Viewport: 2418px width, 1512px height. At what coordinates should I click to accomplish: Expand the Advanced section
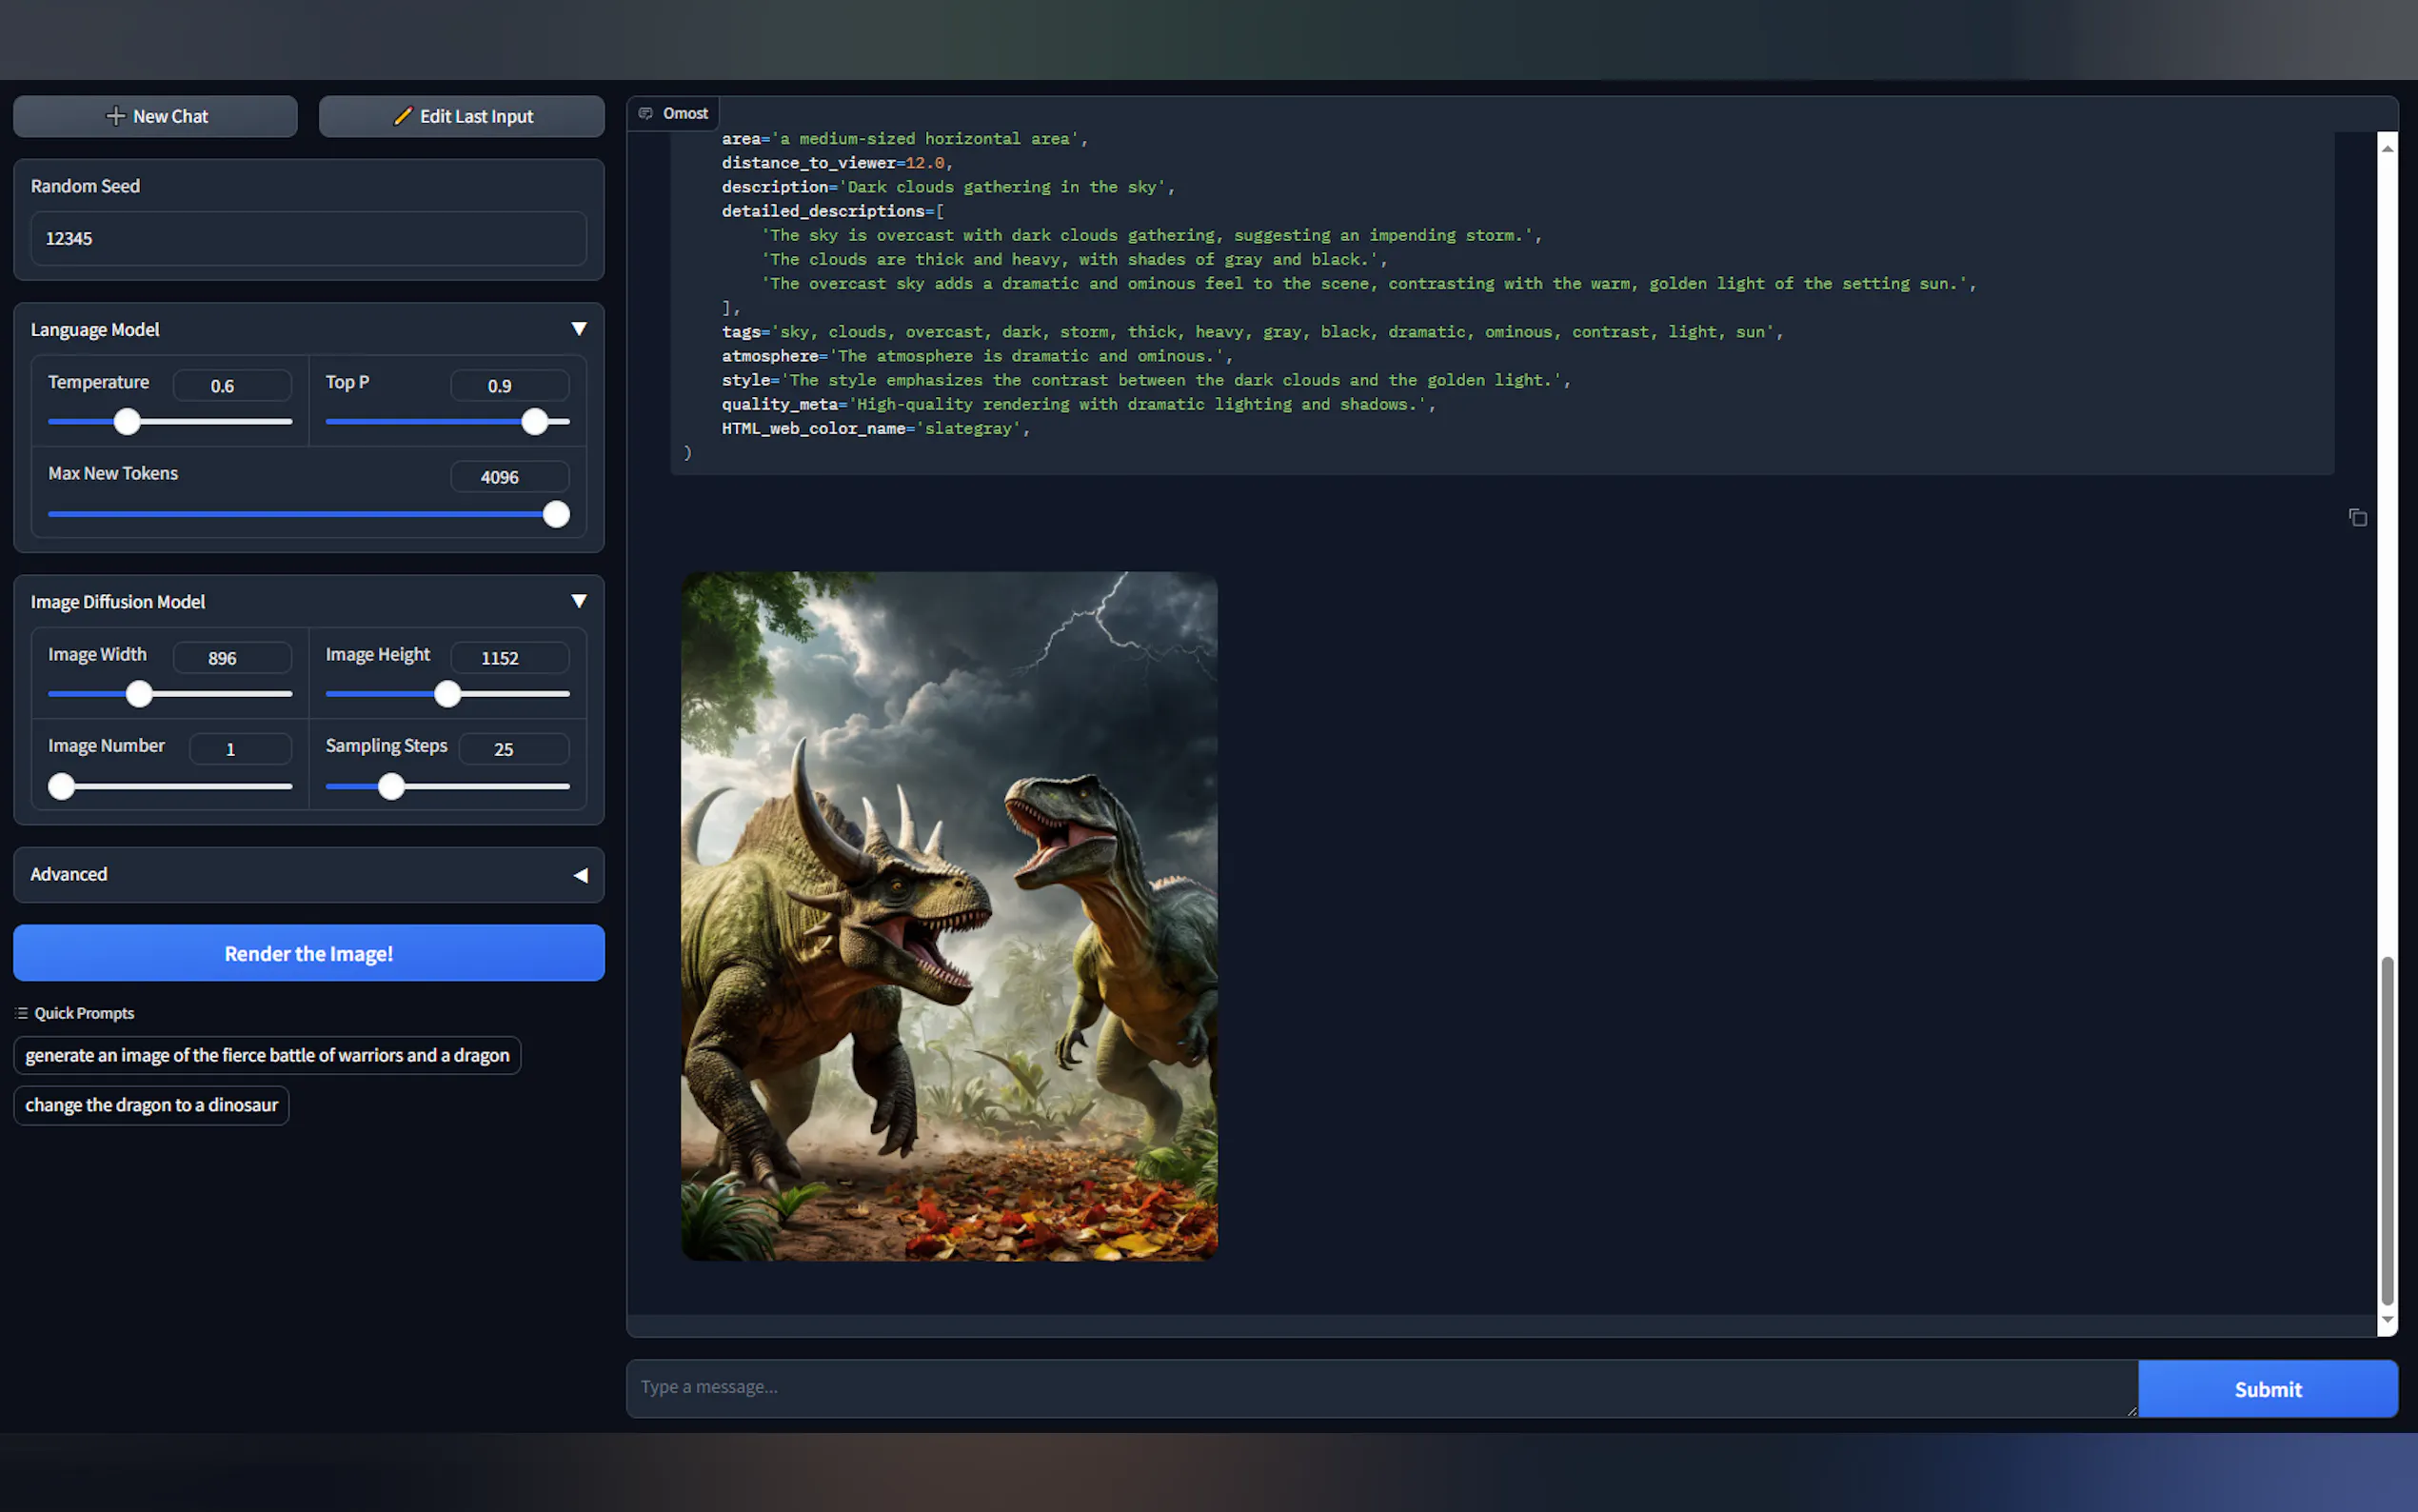pos(580,875)
